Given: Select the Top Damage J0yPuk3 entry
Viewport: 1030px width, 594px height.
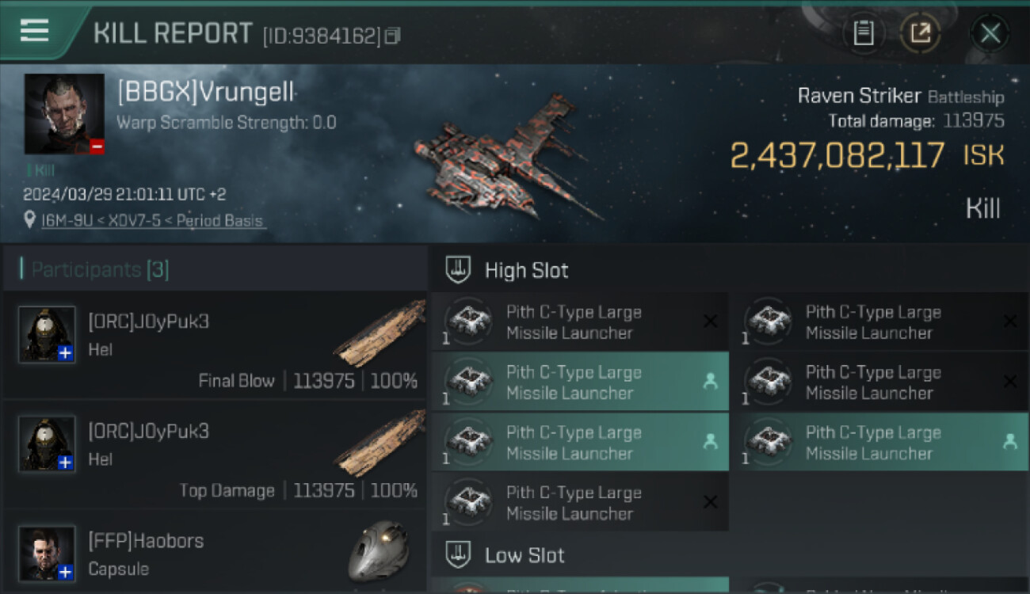Looking at the screenshot, I should (216, 455).
